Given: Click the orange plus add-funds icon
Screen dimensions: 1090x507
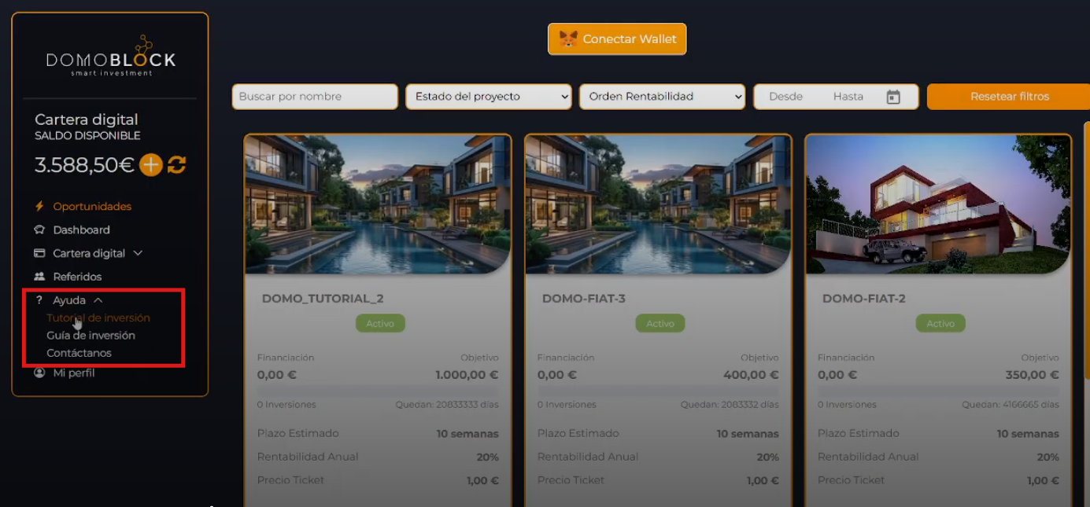Looking at the screenshot, I should coord(151,165).
